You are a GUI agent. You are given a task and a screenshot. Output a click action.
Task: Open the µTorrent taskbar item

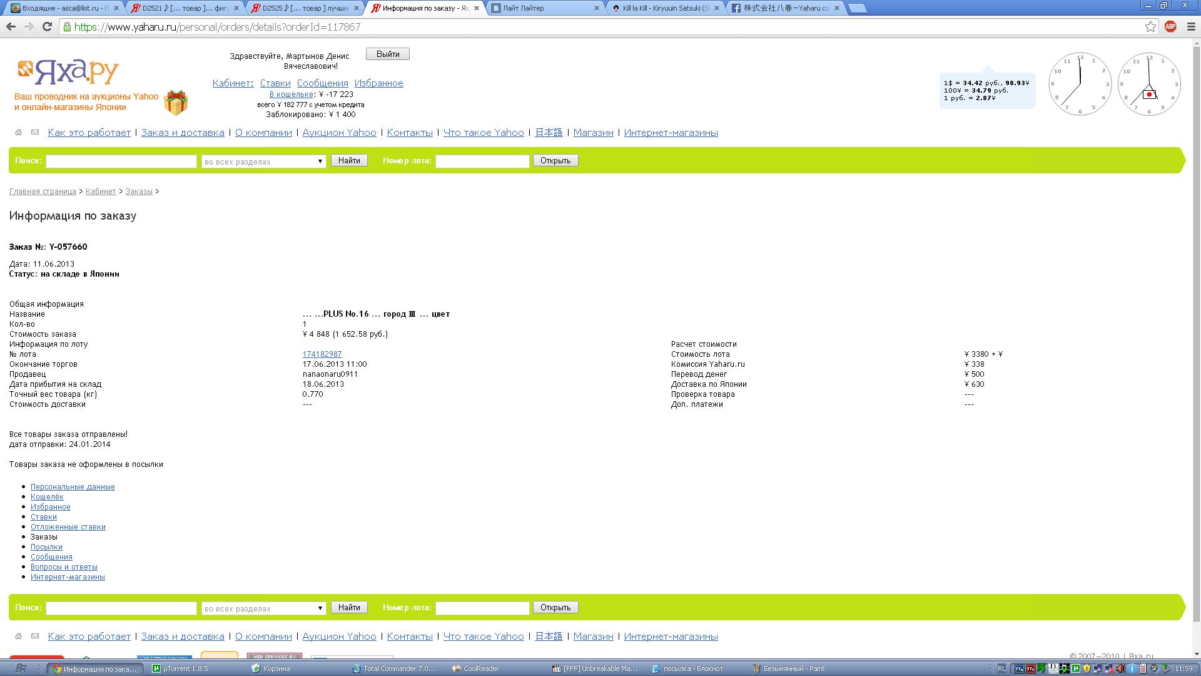pyautogui.click(x=181, y=668)
